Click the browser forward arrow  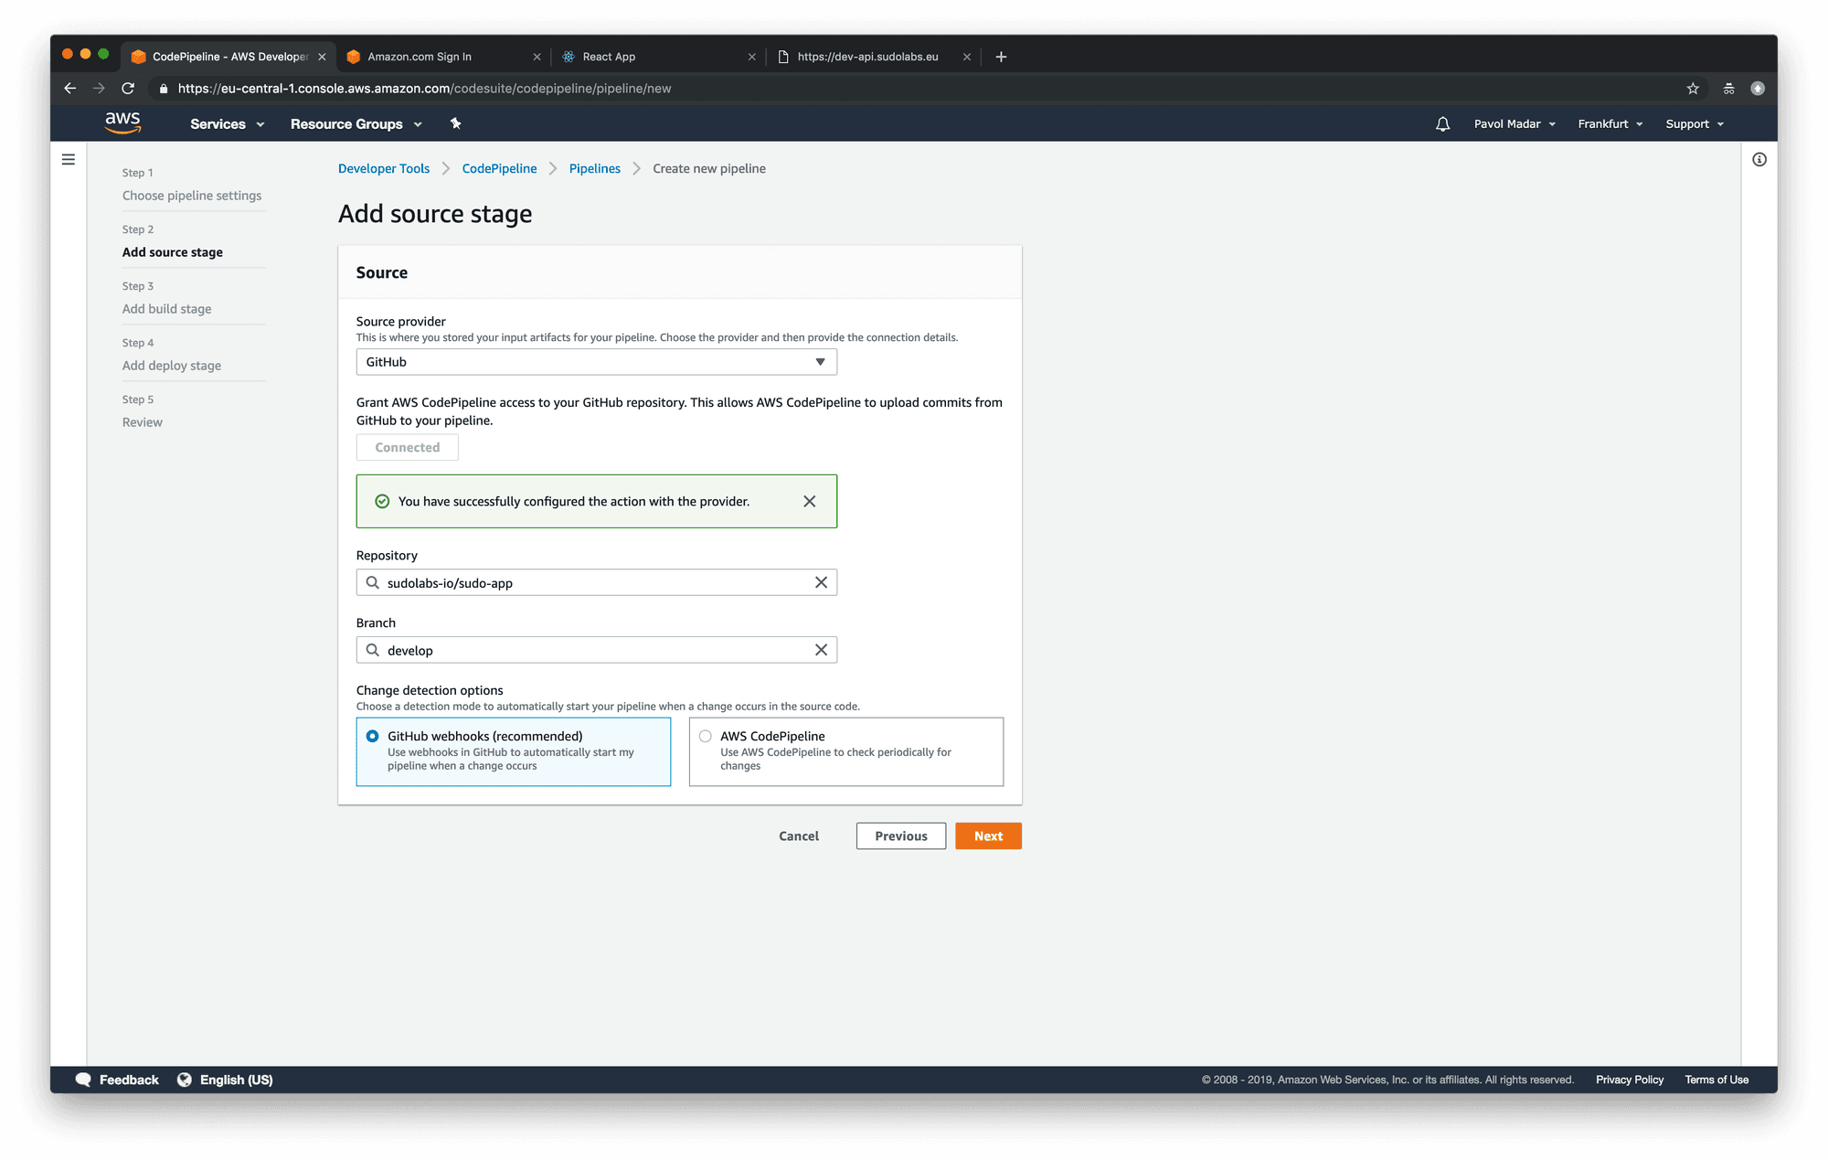pos(99,88)
